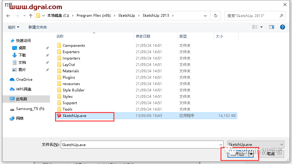Screen dimensions: 292x164
Task: Select the Plugins folder
Action: (x=69, y=77)
